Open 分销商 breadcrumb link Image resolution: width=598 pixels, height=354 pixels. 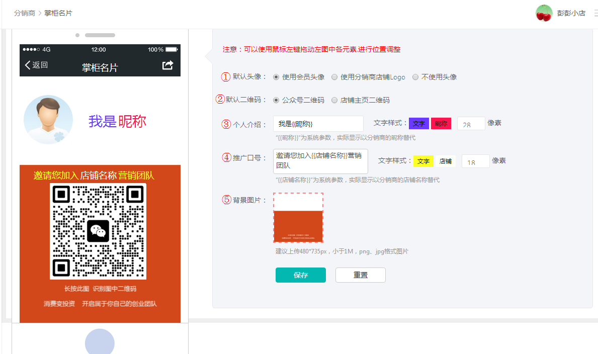25,13
